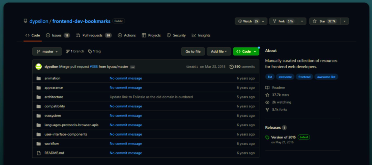Select the 'list' topic tag
This screenshot has width=372, height=165.
(270, 77)
